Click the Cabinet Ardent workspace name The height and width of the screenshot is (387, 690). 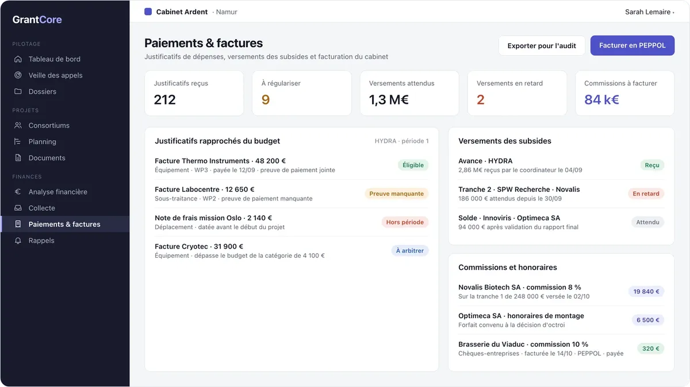[182, 12]
